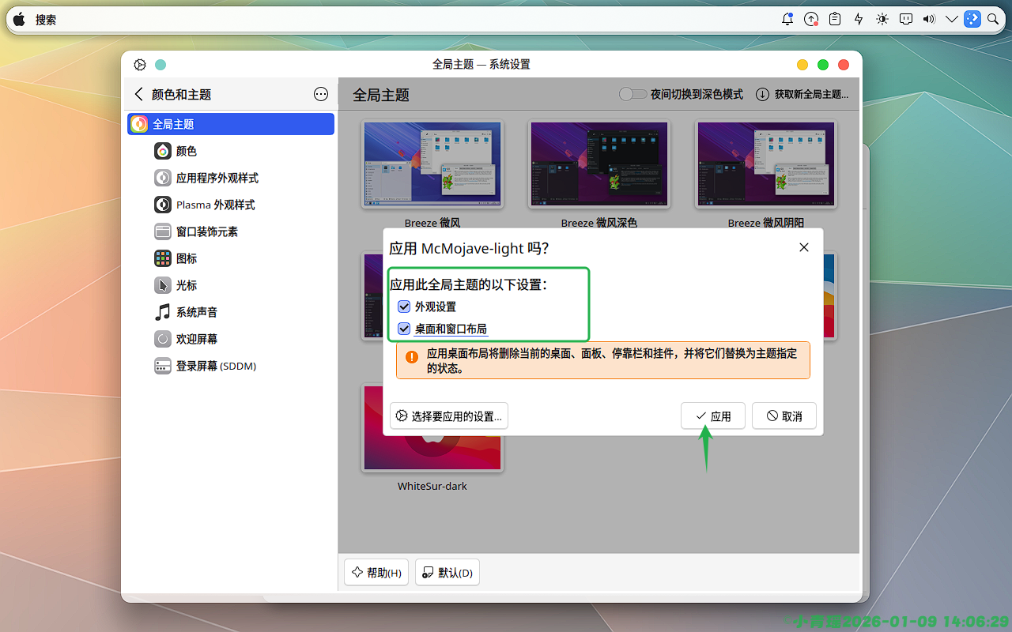The image size is (1012, 632).
Task: Open the sidebar three-dot options menu
Action: [321, 94]
